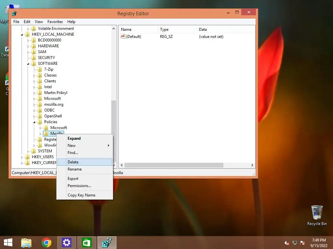This screenshot has width=333, height=249.
Task: Click the Registry Editor taskbar icon
Action: pos(107,243)
